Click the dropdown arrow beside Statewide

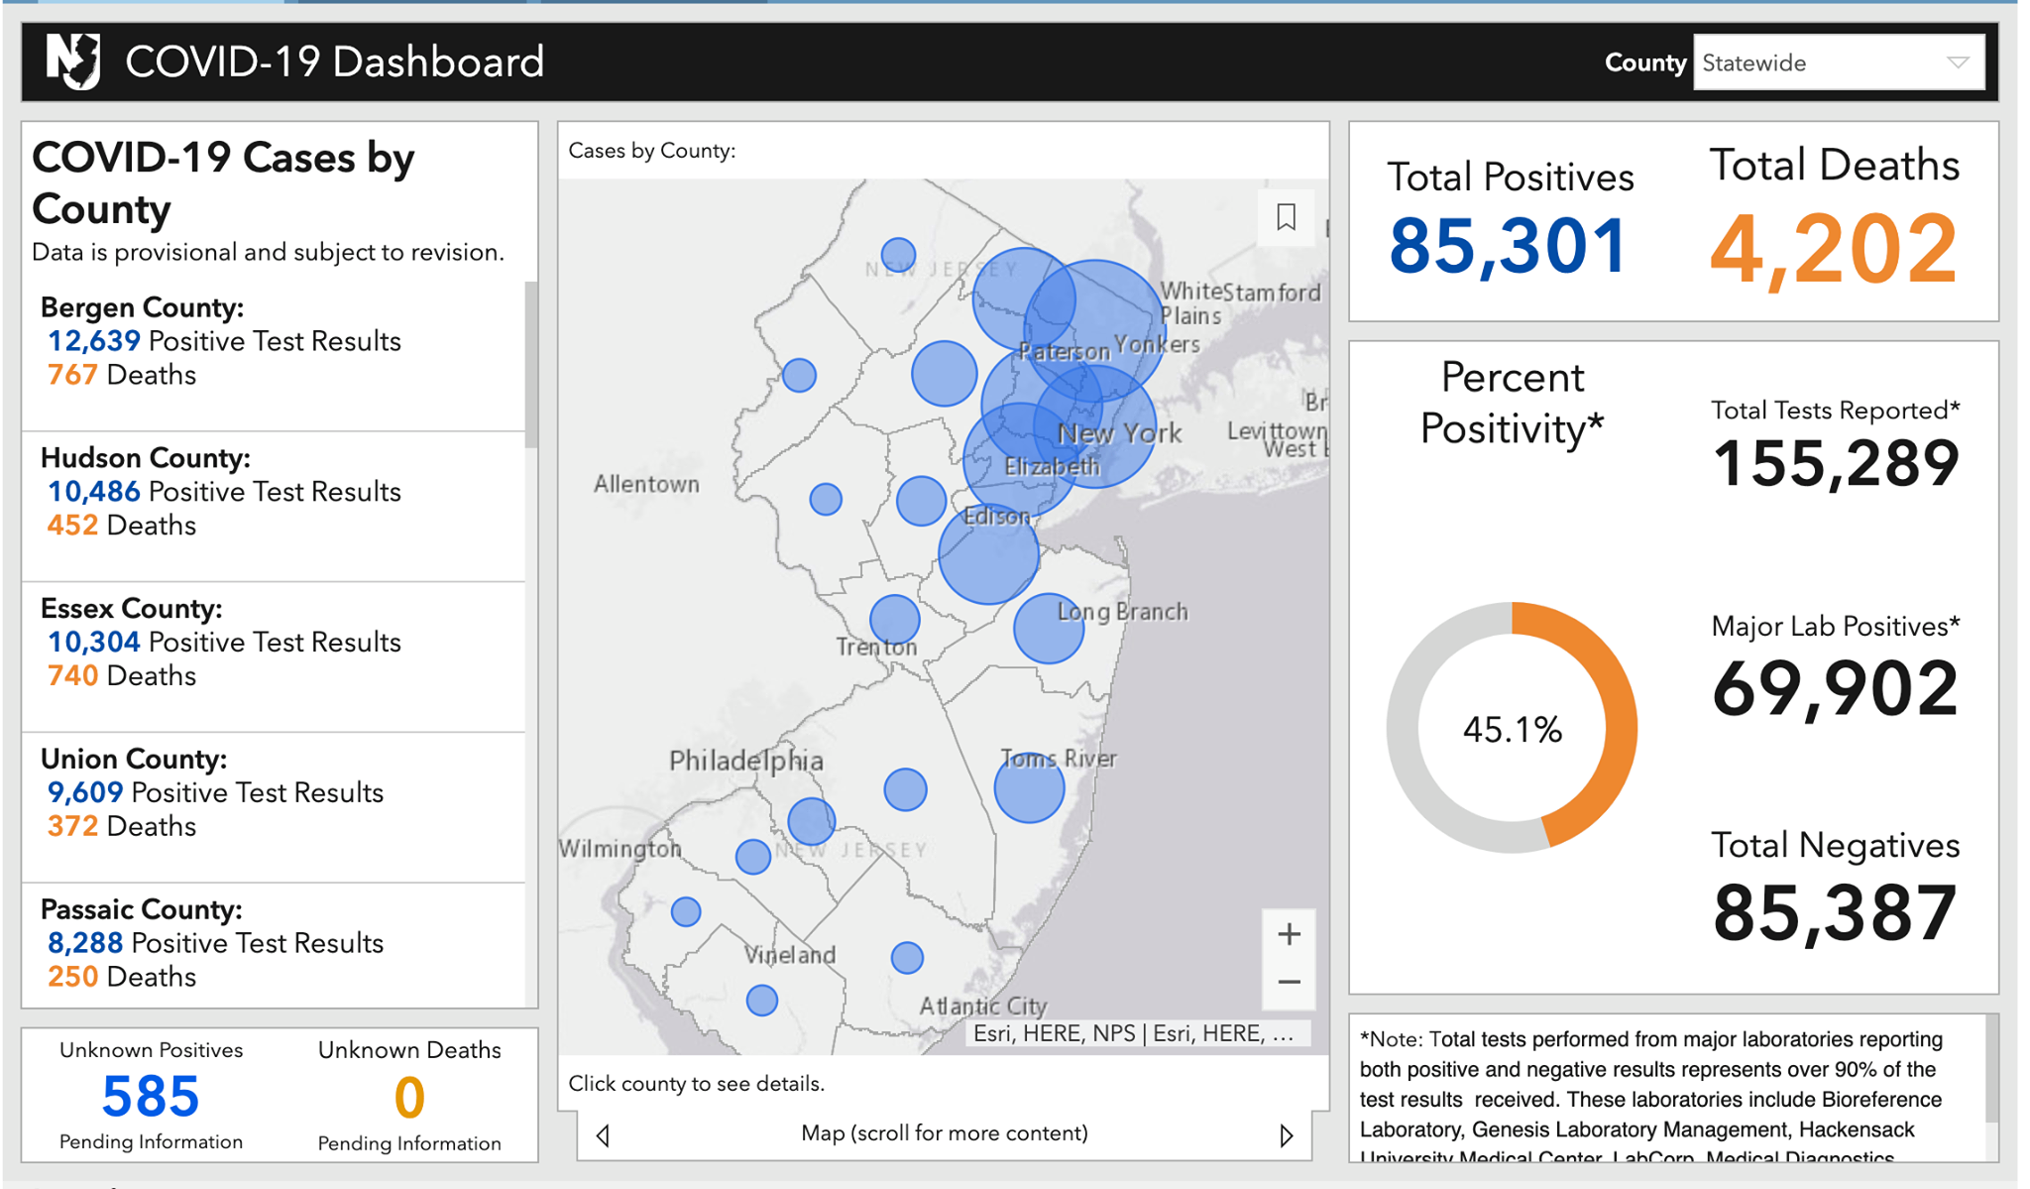pos(1958,62)
